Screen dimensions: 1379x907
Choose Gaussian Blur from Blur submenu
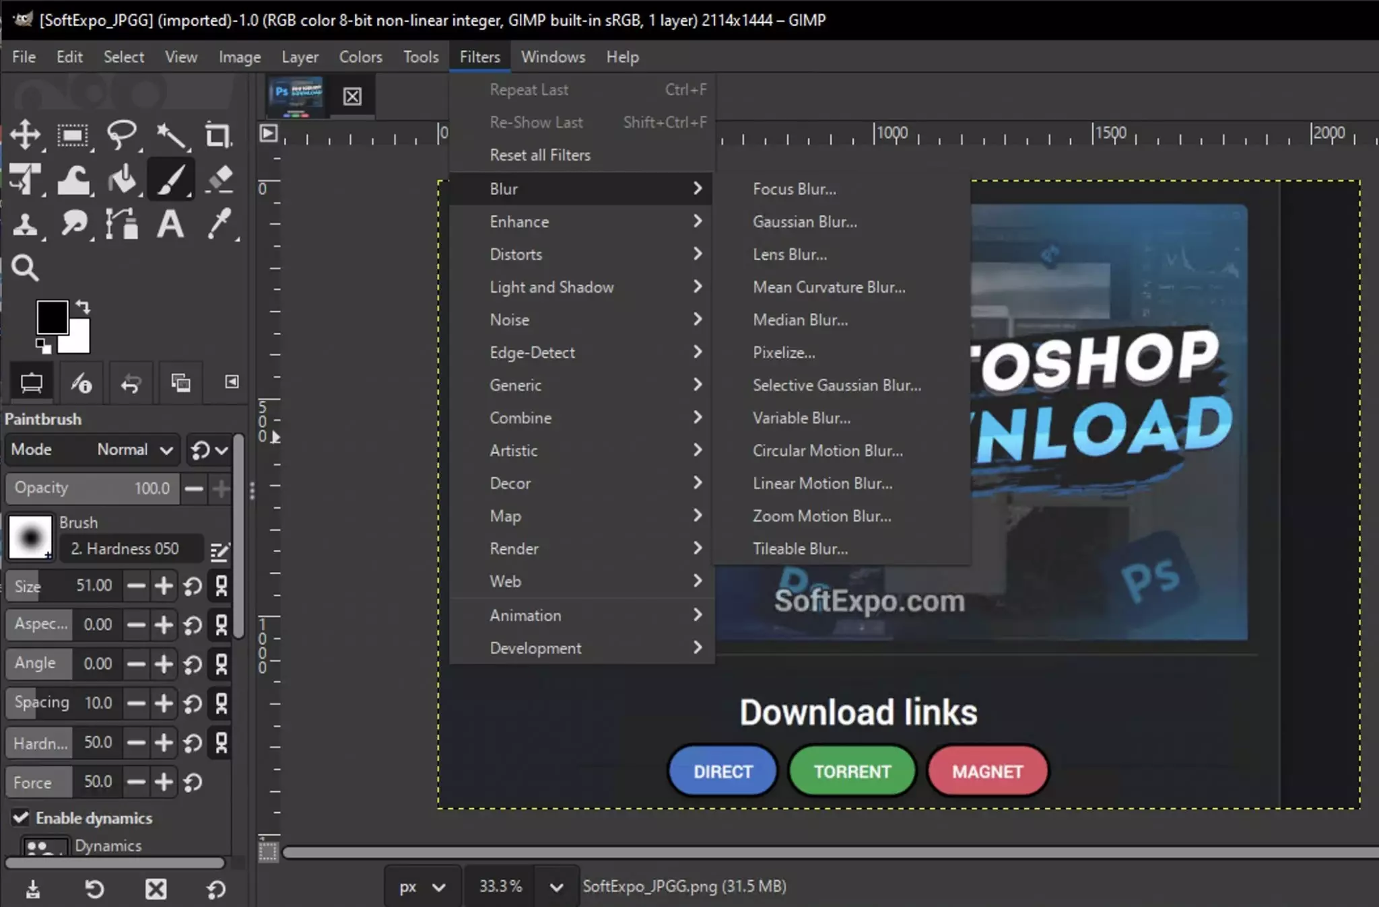(805, 222)
